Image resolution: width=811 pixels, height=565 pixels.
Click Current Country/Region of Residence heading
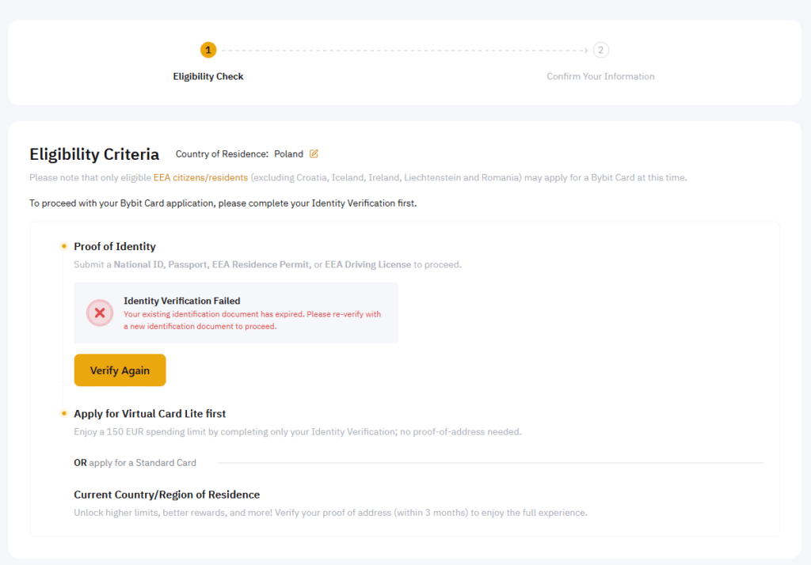[x=167, y=495]
